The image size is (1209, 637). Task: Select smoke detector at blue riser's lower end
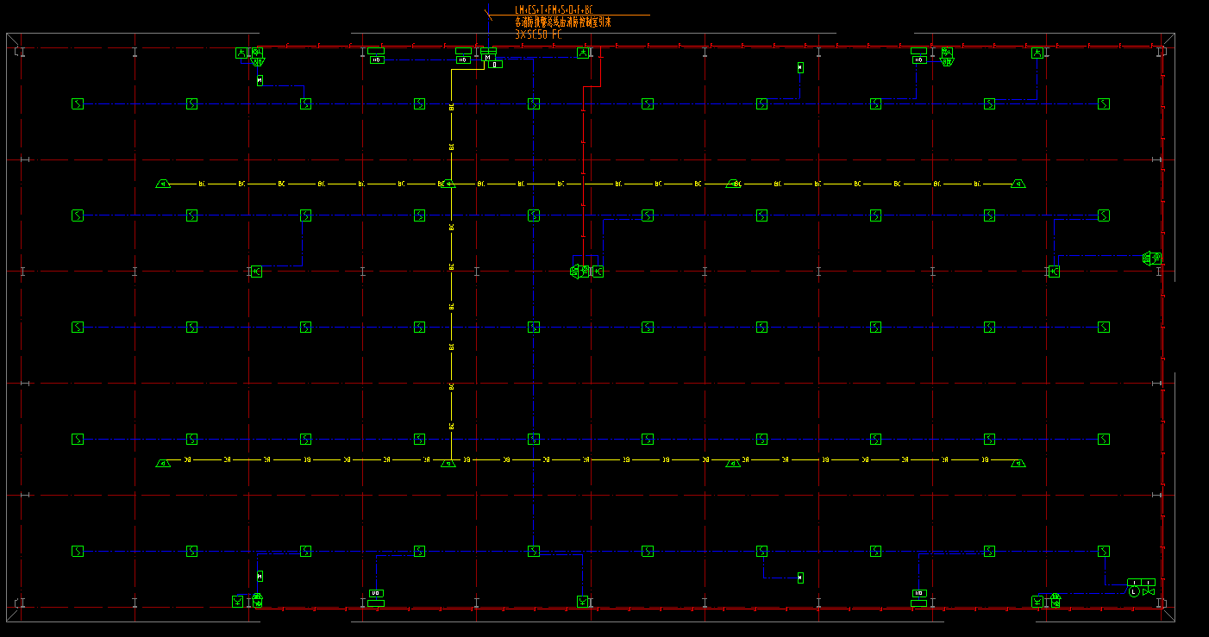point(533,551)
